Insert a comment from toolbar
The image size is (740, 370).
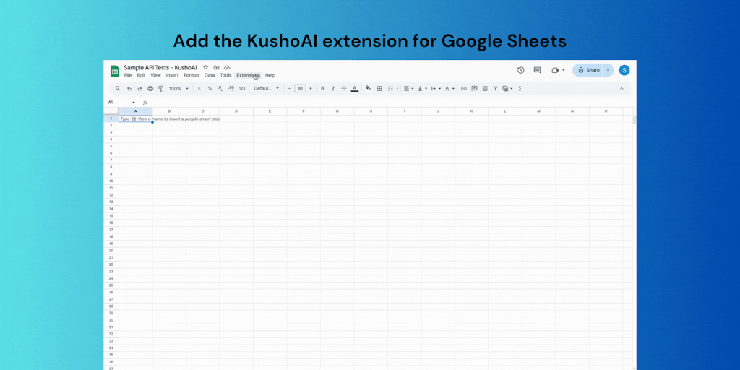pos(474,88)
